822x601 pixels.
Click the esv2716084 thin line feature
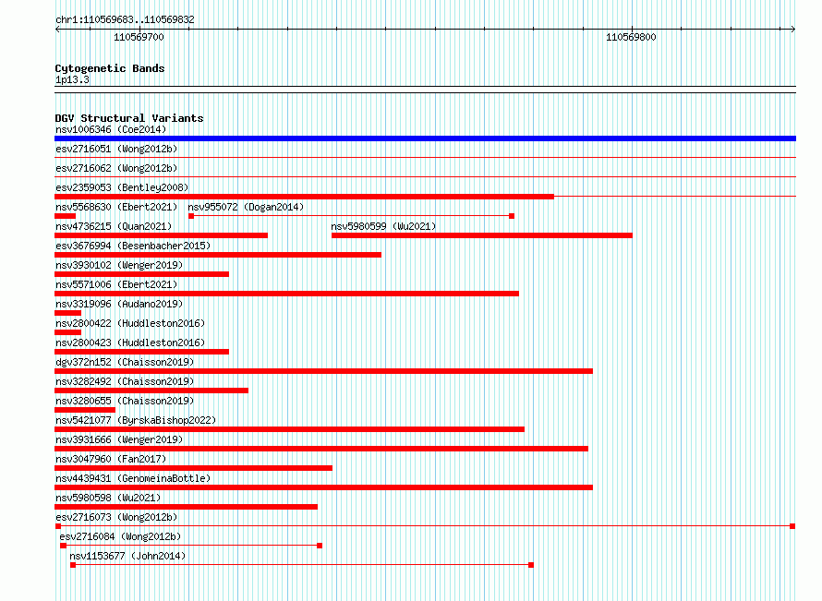coord(191,546)
